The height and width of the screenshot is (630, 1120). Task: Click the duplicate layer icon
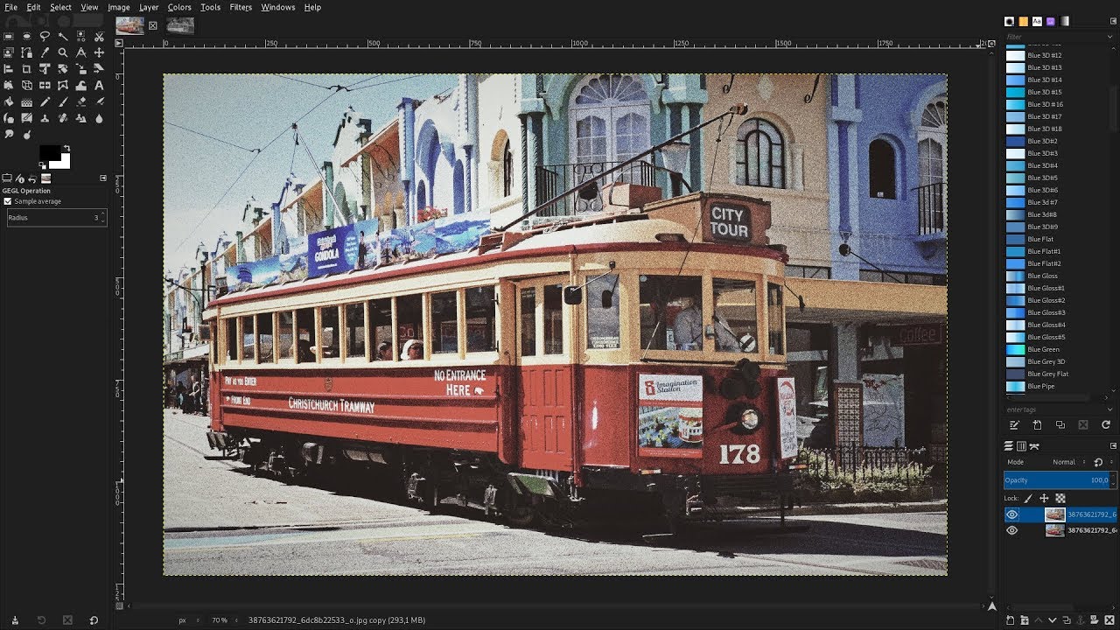(1067, 619)
